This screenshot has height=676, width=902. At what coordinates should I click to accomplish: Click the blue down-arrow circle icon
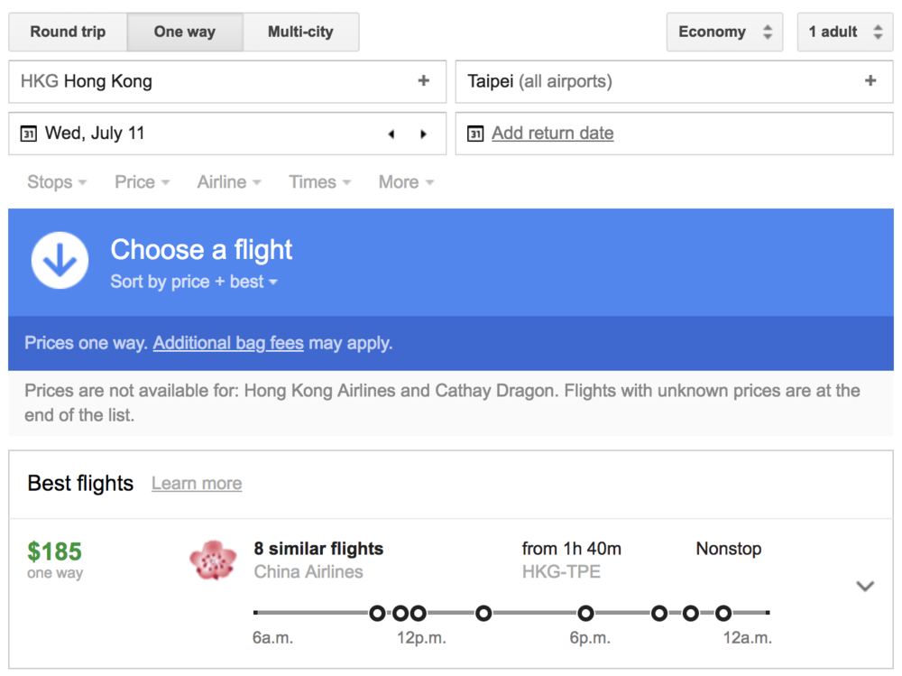60,260
